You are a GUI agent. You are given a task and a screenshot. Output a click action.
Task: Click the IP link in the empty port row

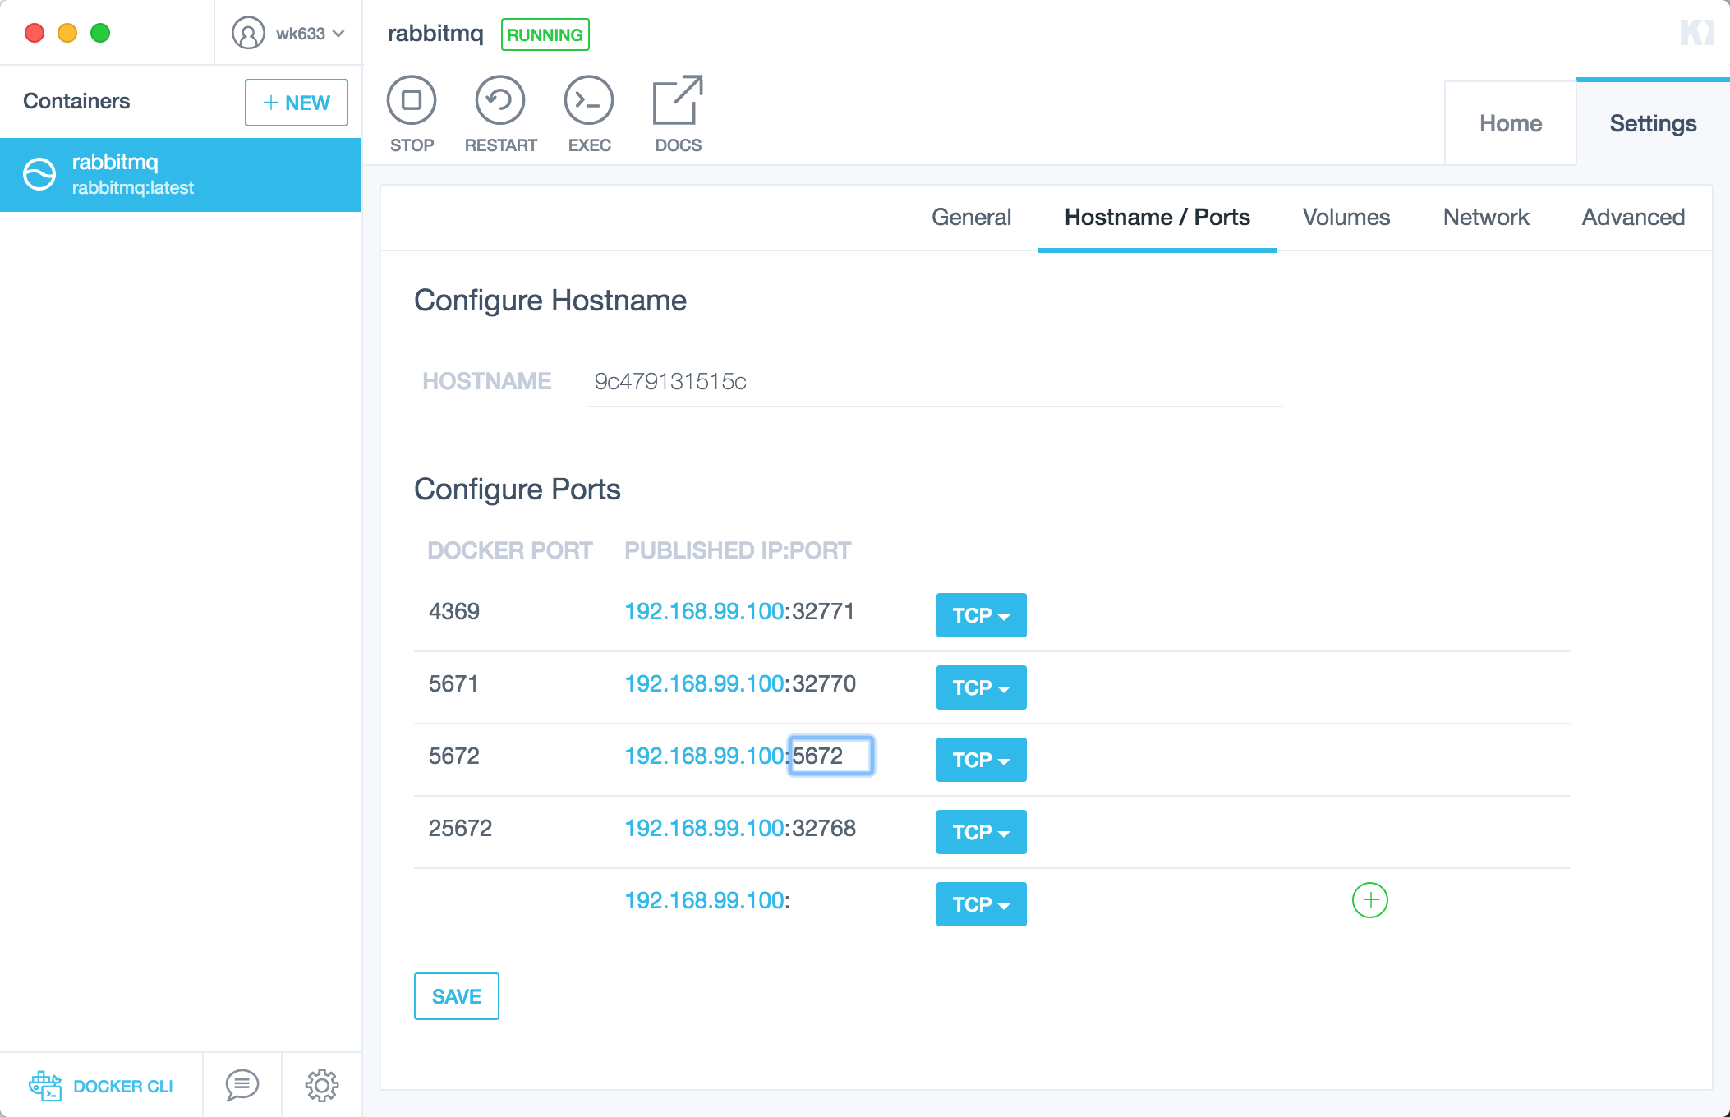[704, 900]
